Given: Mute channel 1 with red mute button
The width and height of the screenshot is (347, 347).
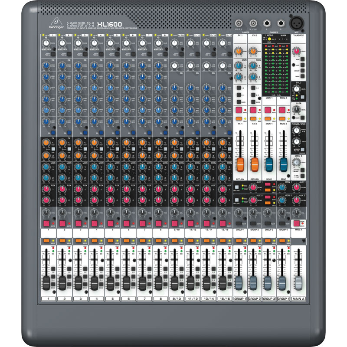Looking at the screenshot, I should point(46,223).
